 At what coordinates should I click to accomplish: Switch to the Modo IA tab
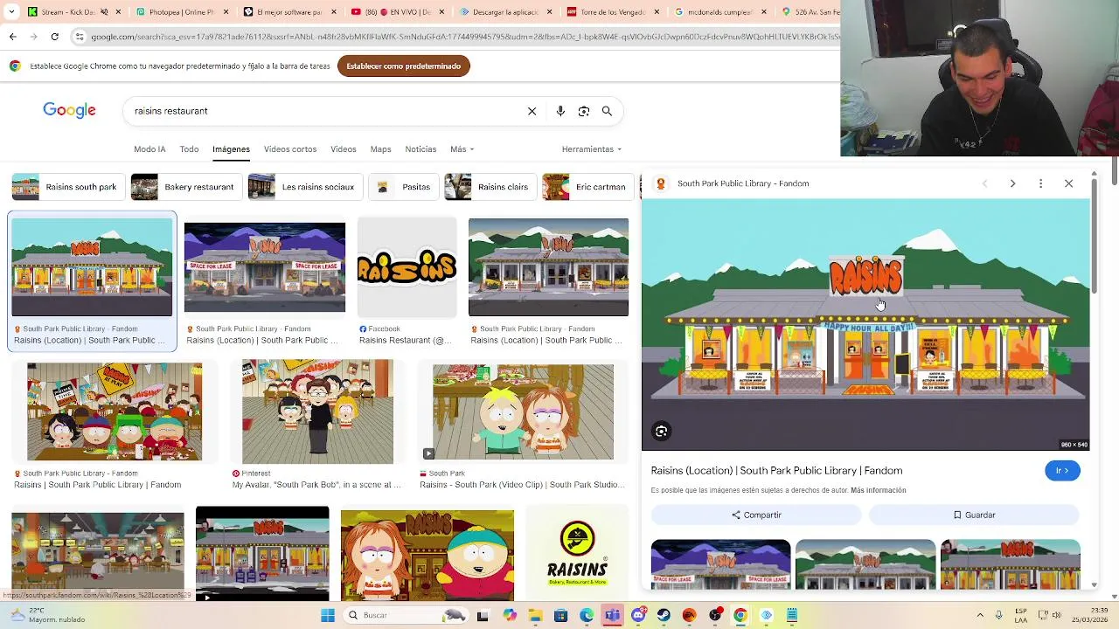tap(149, 149)
